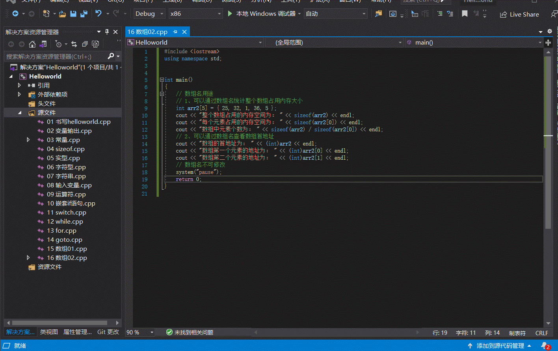The width and height of the screenshot is (558, 351).
Task: Click the Home icon in Solution Explorer
Action: [x=32, y=44]
